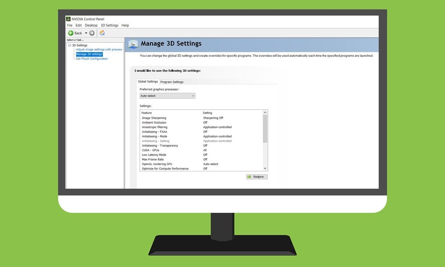Switch to the Global Settings tab
The width and height of the screenshot is (445, 267).
(148, 81)
